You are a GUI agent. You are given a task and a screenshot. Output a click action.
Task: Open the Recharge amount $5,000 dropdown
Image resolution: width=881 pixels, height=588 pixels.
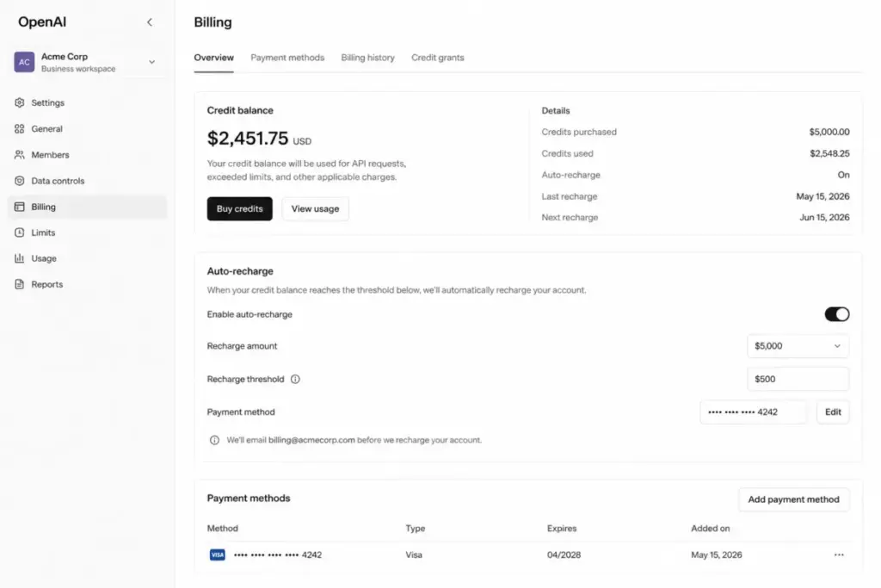pos(798,346)
